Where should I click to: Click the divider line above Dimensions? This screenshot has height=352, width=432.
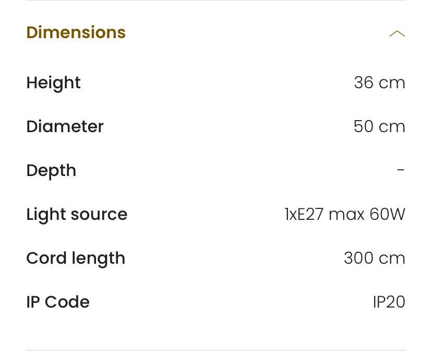(x=216, y=1)
